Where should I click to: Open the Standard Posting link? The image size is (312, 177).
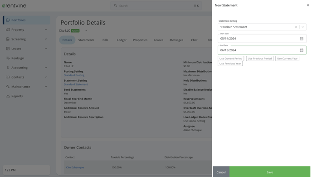(x=74, y=75)
